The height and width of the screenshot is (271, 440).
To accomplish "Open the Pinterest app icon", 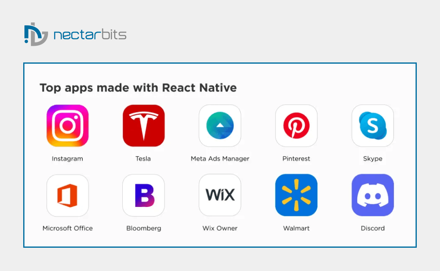I will click(x=296, y=126).
